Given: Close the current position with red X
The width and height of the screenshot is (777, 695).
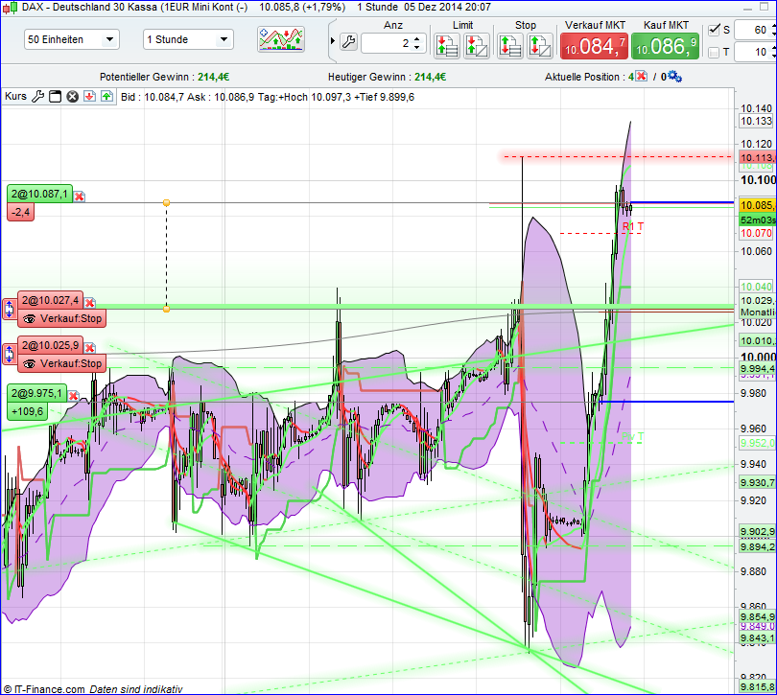Looking at the screenshot, I should coord(641,77).
